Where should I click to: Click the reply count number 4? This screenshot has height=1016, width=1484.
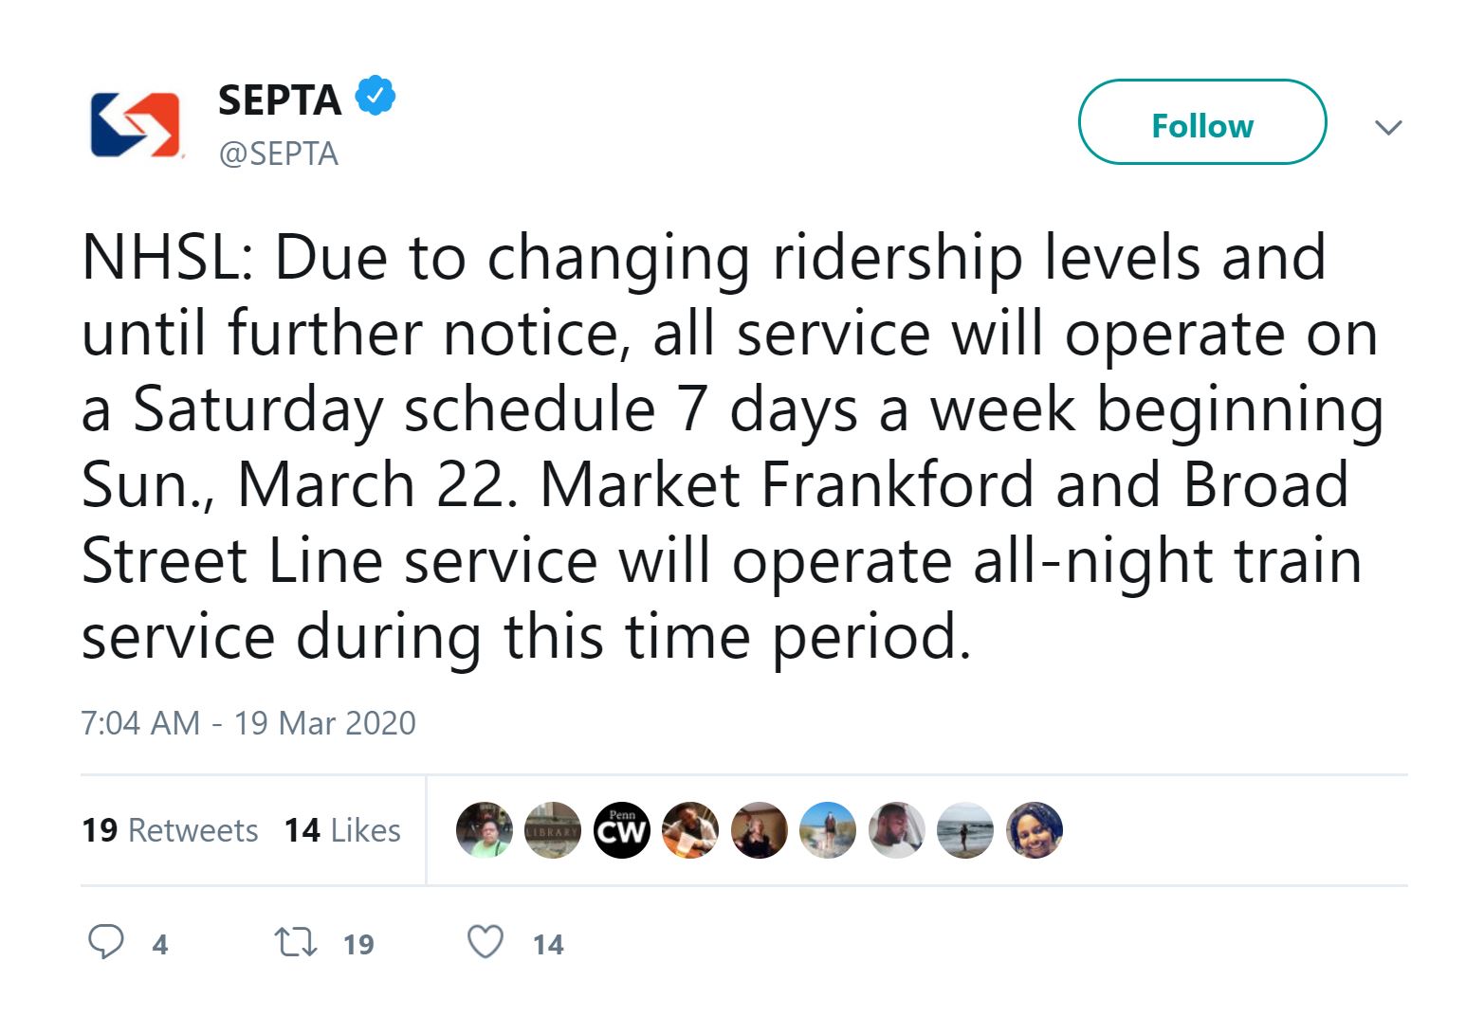pyautogui.click(x=160, y=944)
